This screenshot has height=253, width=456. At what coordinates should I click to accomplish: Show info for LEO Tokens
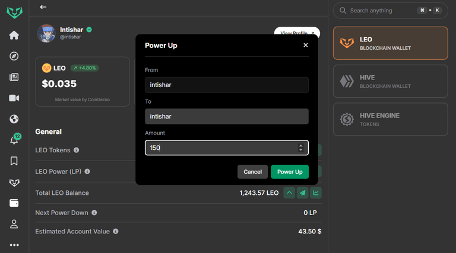click(x=76, y=150)
